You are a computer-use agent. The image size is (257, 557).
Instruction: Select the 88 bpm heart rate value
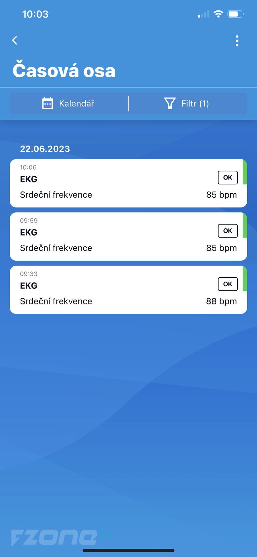tap(221, 301)
